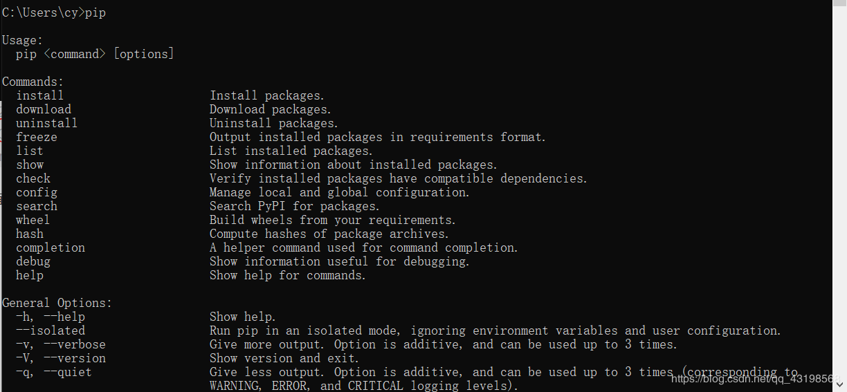Open the blog.csdn.net watermark URL
The width and height of the screenshot is (847, 392).
point(758,379)
